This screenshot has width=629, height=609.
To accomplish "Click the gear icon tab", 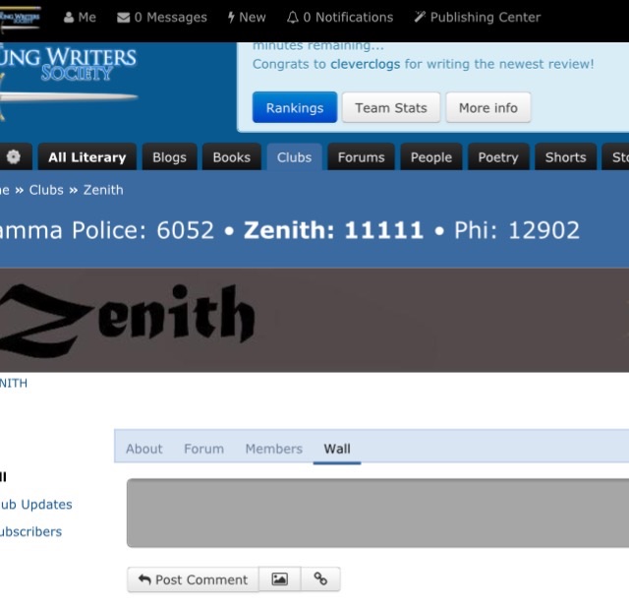I will pyautogui.click(x=14, y=157).
